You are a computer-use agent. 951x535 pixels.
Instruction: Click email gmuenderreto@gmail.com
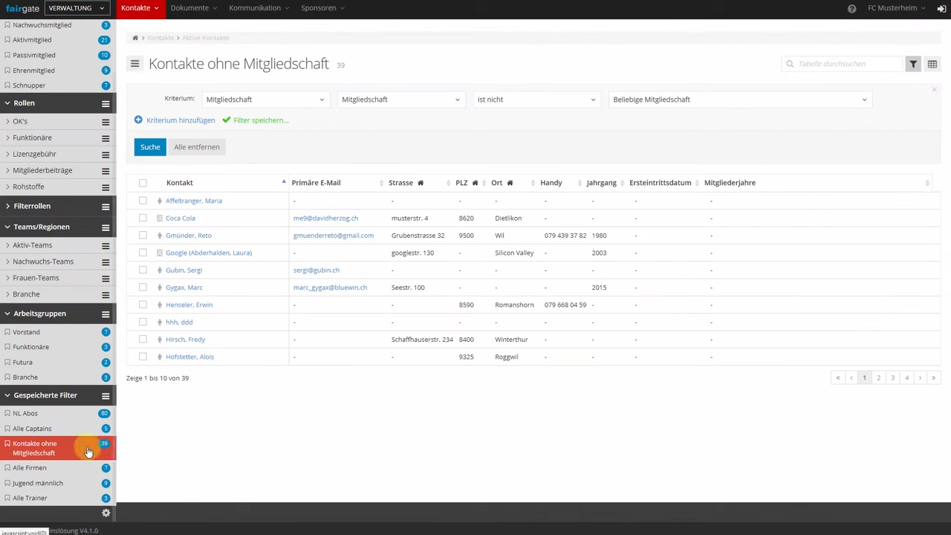tap(334, 236)
